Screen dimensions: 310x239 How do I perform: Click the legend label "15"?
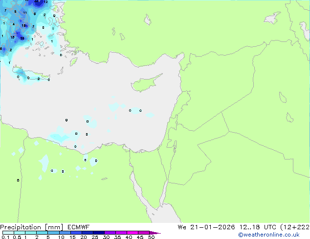72,237
